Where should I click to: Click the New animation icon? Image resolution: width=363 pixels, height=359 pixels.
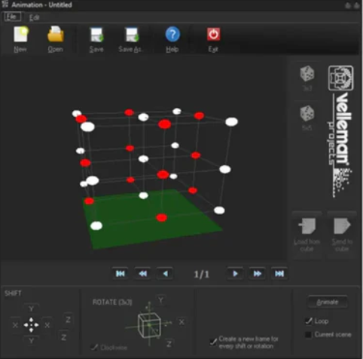(x=20, y=35)
